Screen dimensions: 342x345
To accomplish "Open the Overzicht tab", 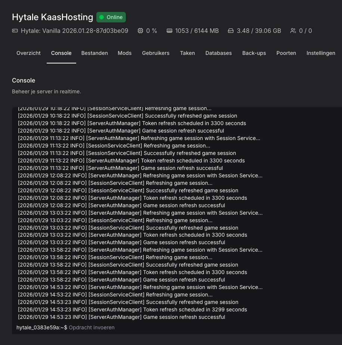I will 28,53.
